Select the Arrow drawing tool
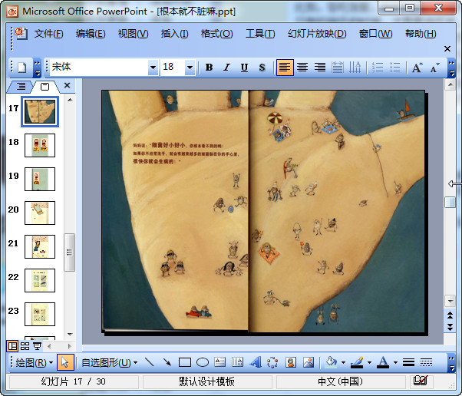Viewport: 462px width, 396px height. [x=167, y=362]
